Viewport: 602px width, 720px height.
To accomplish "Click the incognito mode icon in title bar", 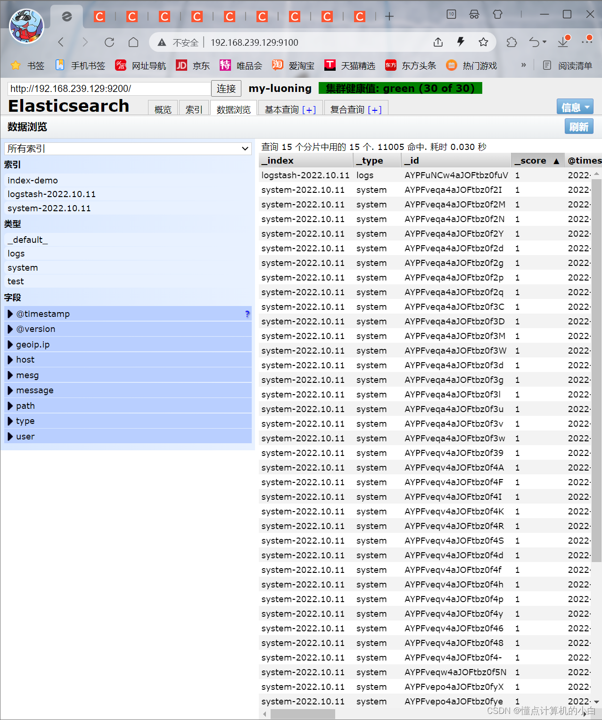I will coord(474,14).
